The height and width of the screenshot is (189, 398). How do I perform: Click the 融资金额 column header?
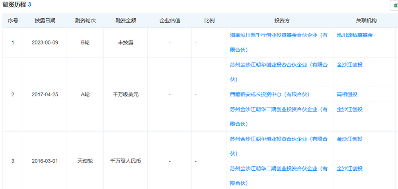pyautogui.click(x=126, y=21)
